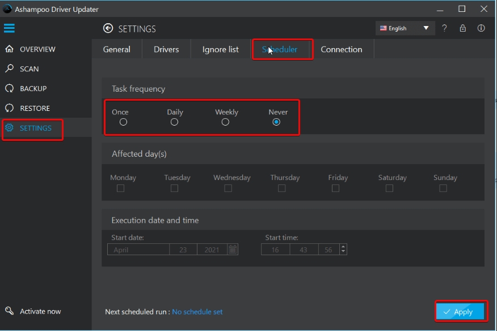Open the info icon in header
Viewport: 497px width, 331px height.
click(481, 28)
